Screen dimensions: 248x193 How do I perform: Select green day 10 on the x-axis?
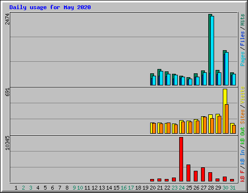pos(80,188)
